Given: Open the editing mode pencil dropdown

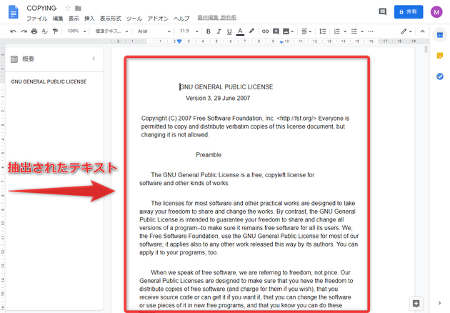Looking at the screenshot, I should (x=406, y=31).
